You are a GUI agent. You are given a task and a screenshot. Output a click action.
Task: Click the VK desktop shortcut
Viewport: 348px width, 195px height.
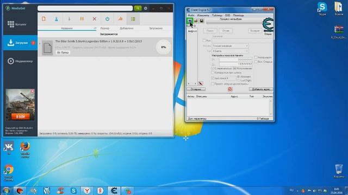pyautogui.click(x=9, y=148)
